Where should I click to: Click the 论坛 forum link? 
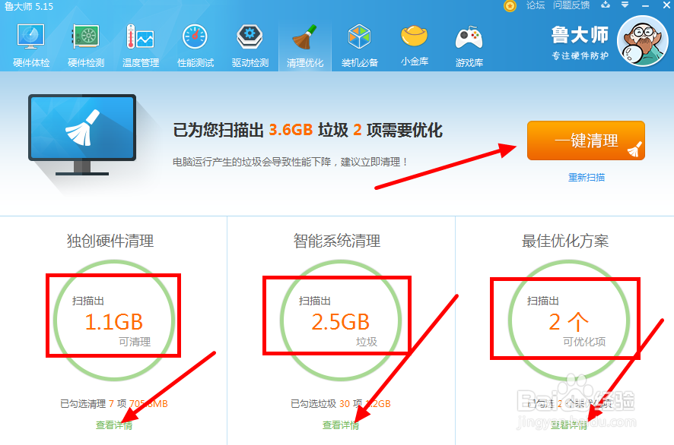(x=535, y=5)
